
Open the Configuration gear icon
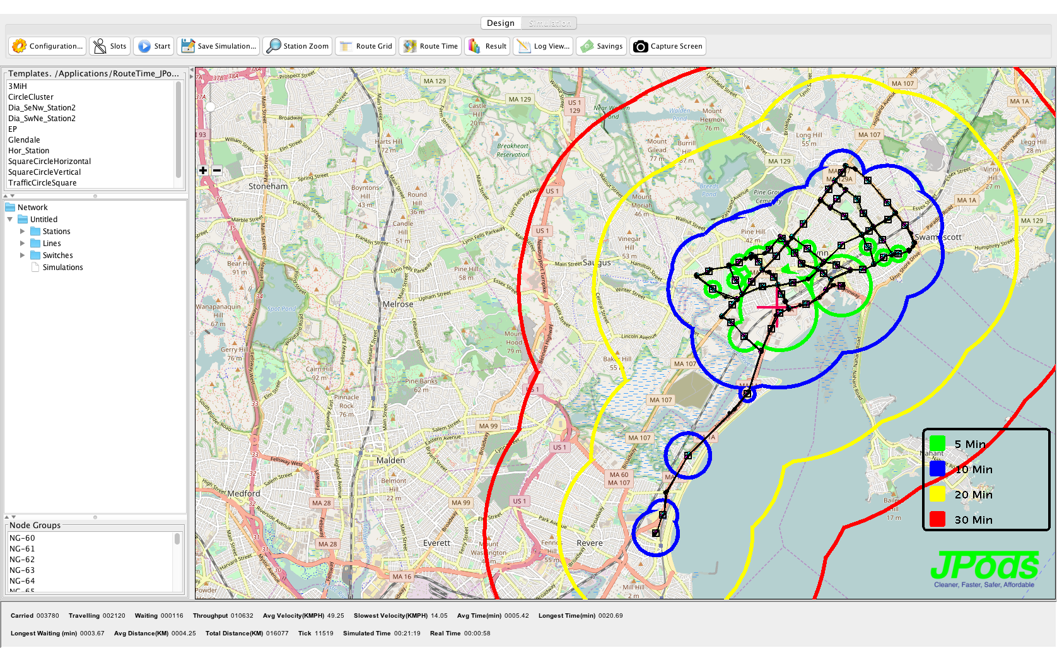pyautogui.click(x=20, y=46)
